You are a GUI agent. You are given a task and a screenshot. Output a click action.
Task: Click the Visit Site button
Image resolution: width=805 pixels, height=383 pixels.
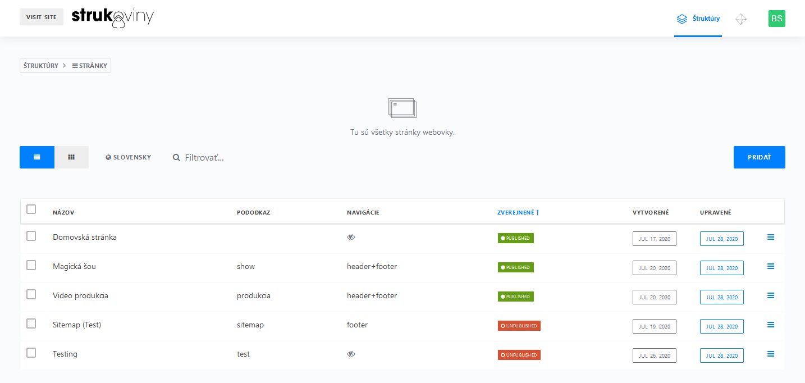[42, 17]
